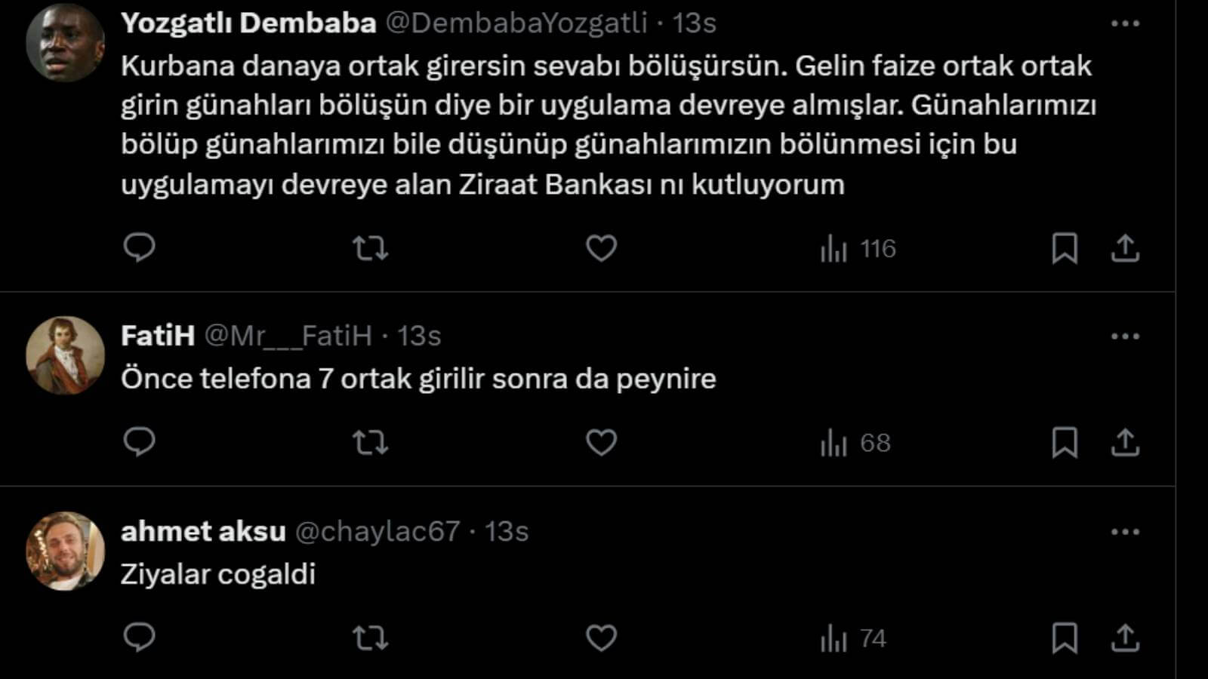
Task: Open more options on ahmet aksu's tweet
Action: coord(1124,532)
